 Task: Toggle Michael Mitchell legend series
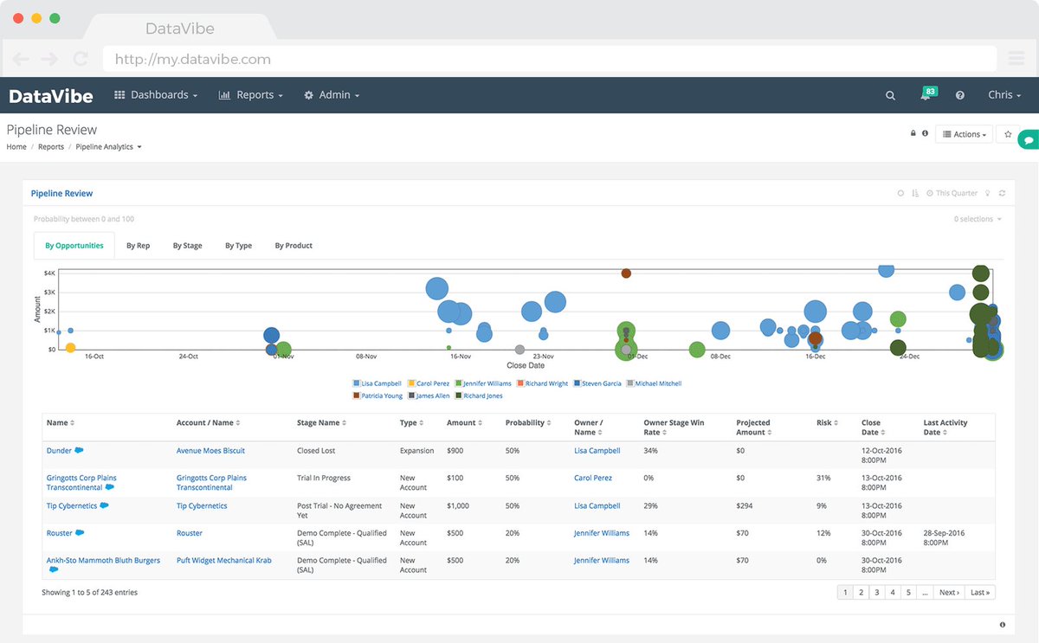point(655,383)
